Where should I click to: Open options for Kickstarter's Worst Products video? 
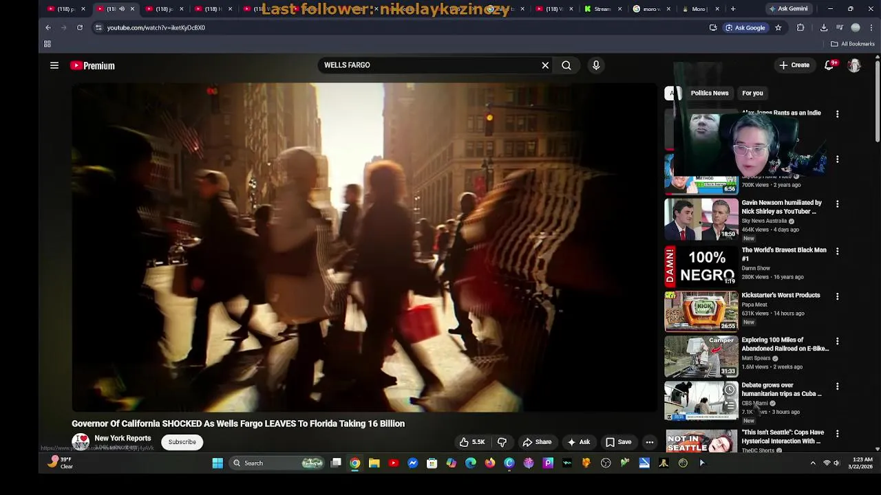(837, 296)
